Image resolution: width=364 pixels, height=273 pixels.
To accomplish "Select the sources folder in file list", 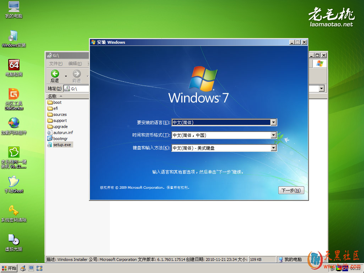I will (60, 114).
